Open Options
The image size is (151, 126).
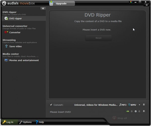coord(25,122)
